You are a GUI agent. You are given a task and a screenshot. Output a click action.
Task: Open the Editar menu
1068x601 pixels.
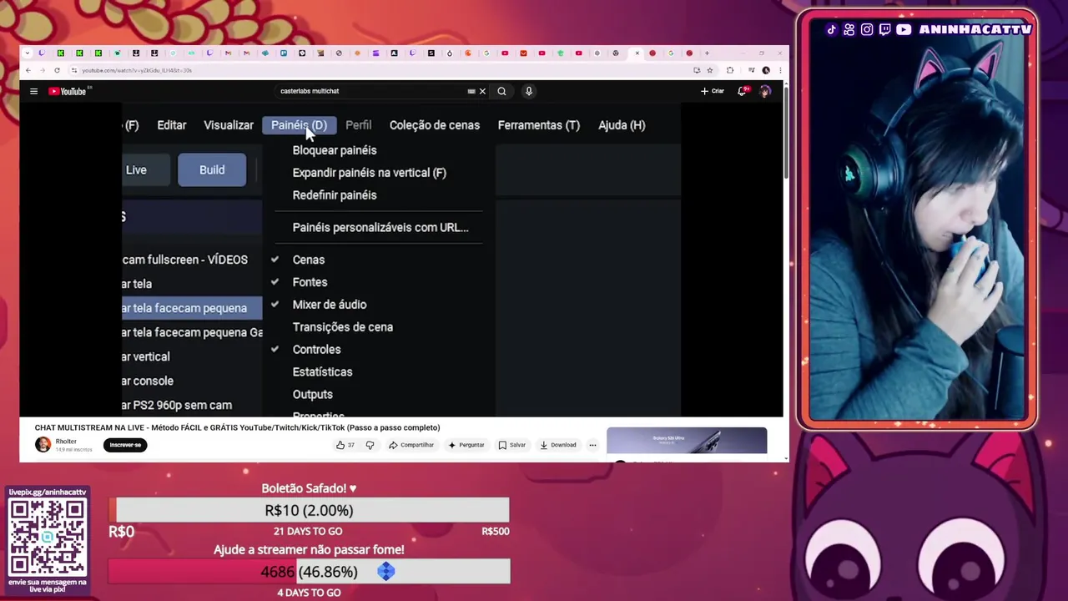[x=171, y=125]
